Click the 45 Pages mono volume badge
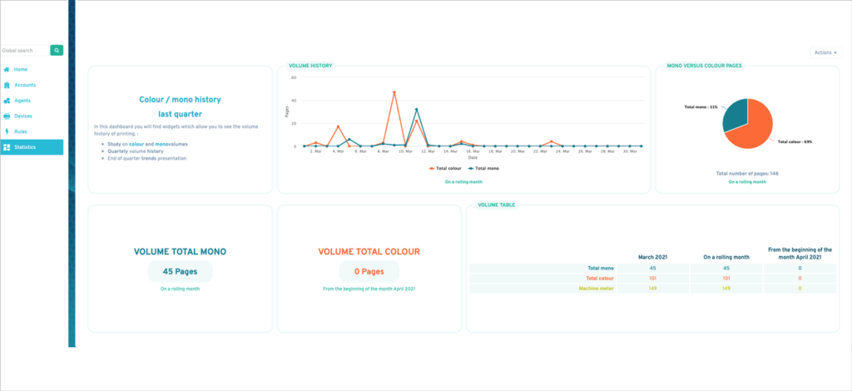 click(x=180, y=271)
